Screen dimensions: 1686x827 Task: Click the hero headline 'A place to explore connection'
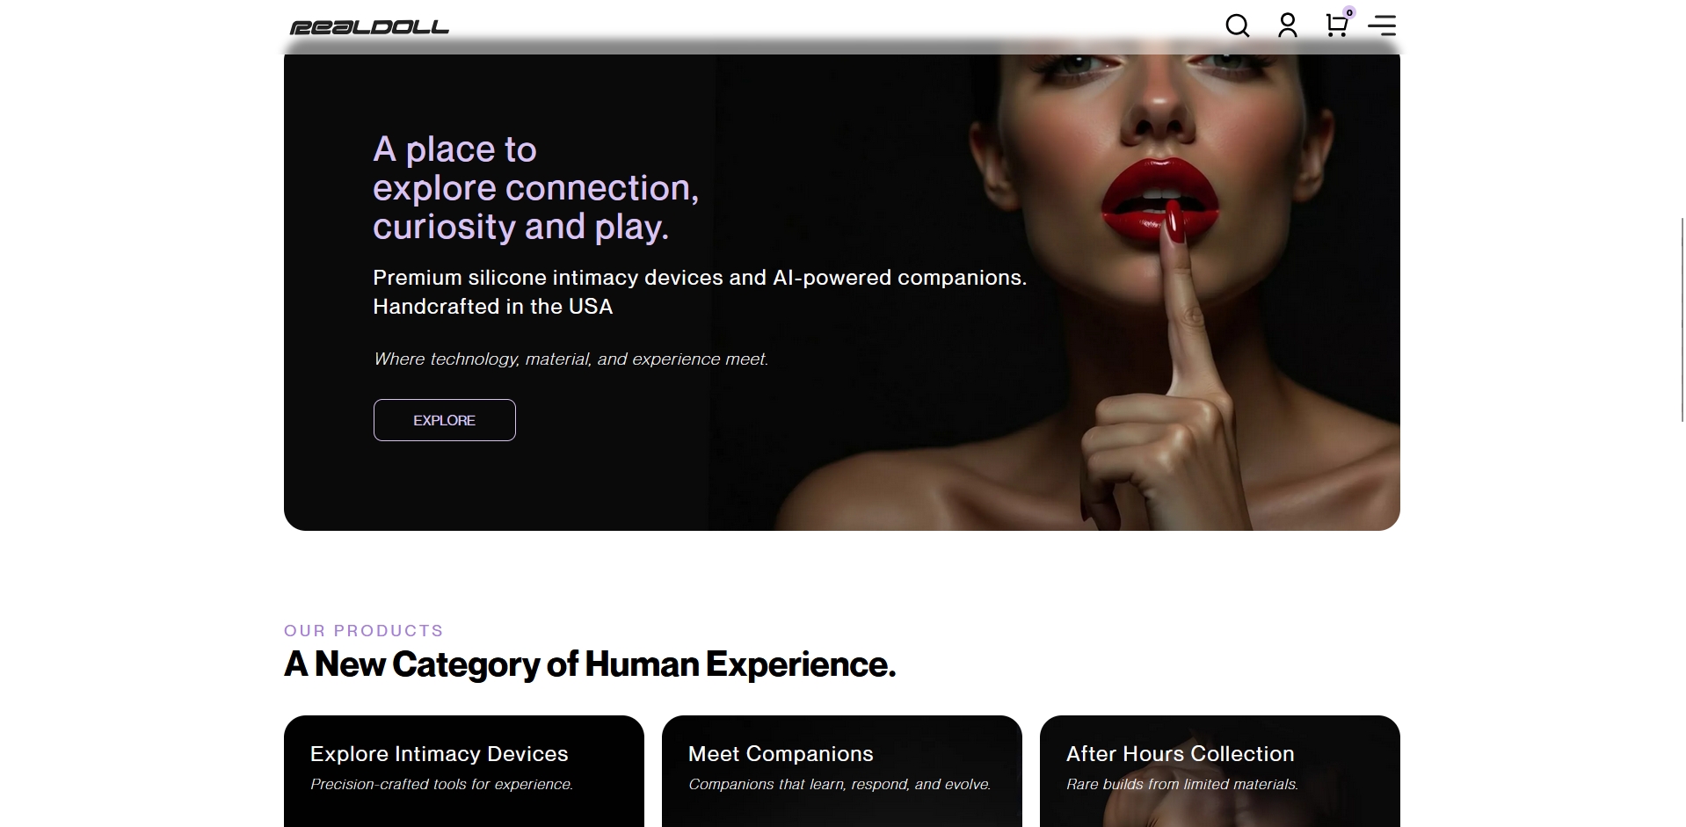pos(535,188)
